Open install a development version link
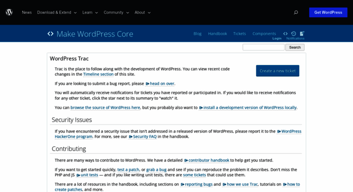Screen dimensions: 353x192 click(x=248, y=108)
